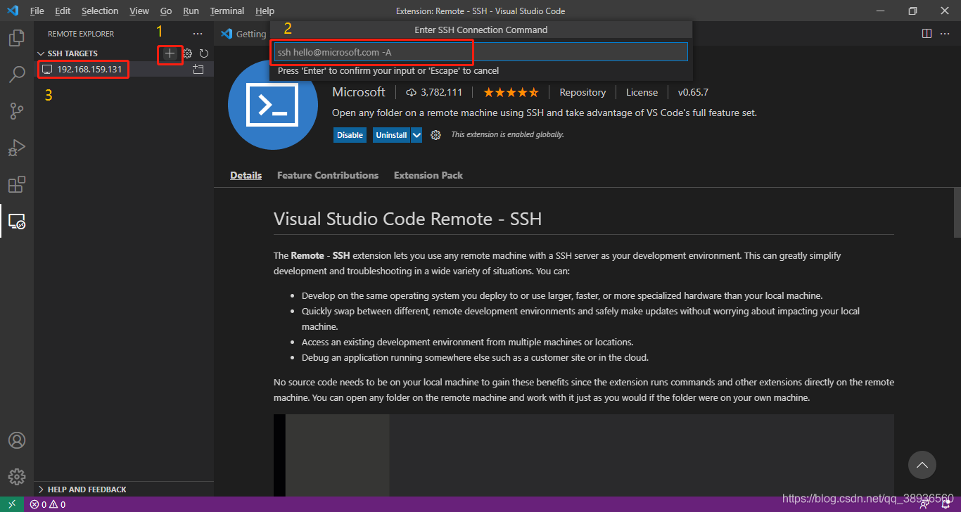Connect to 192.168.159.131 in a new window
The height and width of the screenshot is (512, 961).
point(198,70)
